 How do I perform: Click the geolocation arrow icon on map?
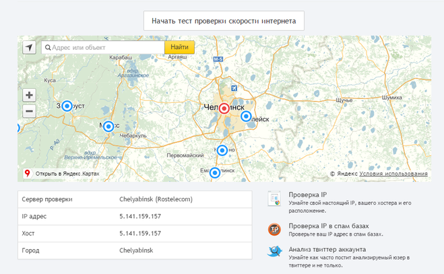29,47
